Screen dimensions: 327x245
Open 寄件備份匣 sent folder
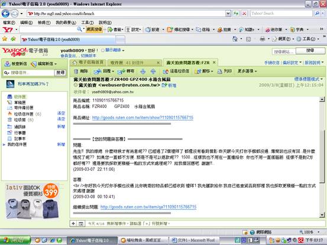pyautogui.click(x=24, y=108)
